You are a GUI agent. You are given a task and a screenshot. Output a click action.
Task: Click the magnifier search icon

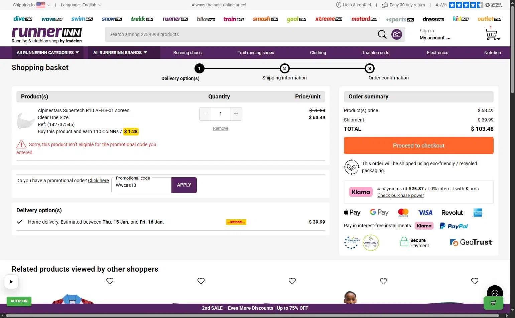[x=382, y=34]
